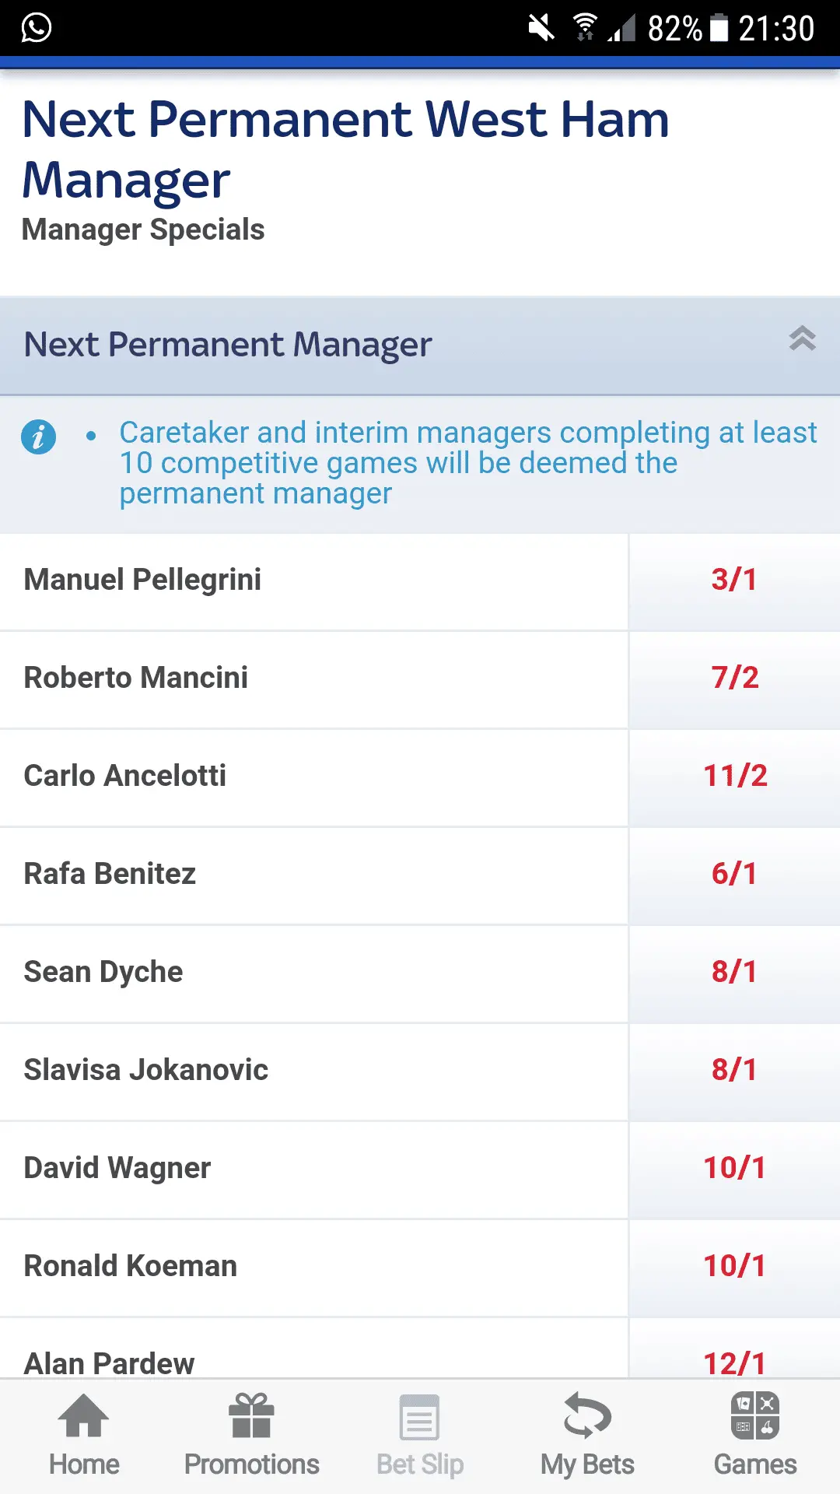Tap the caretaker managers rule text
Screen dimensions: 840x1494
[x=467, y=463]
